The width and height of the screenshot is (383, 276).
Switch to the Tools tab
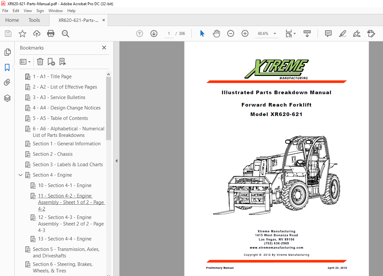(34, 20)
